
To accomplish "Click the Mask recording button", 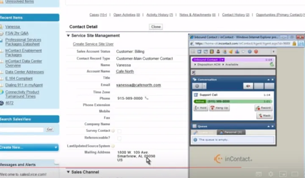I will [x=264, y=115].
